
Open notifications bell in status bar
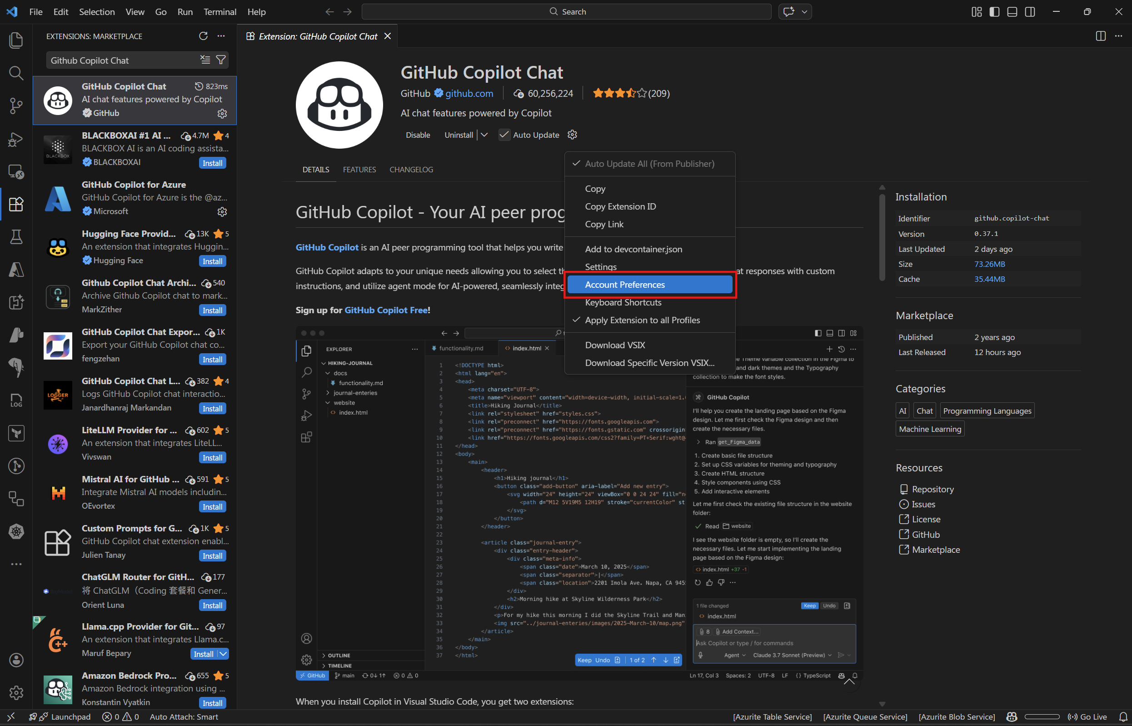pyautogui.click(x=1123, y=717)
